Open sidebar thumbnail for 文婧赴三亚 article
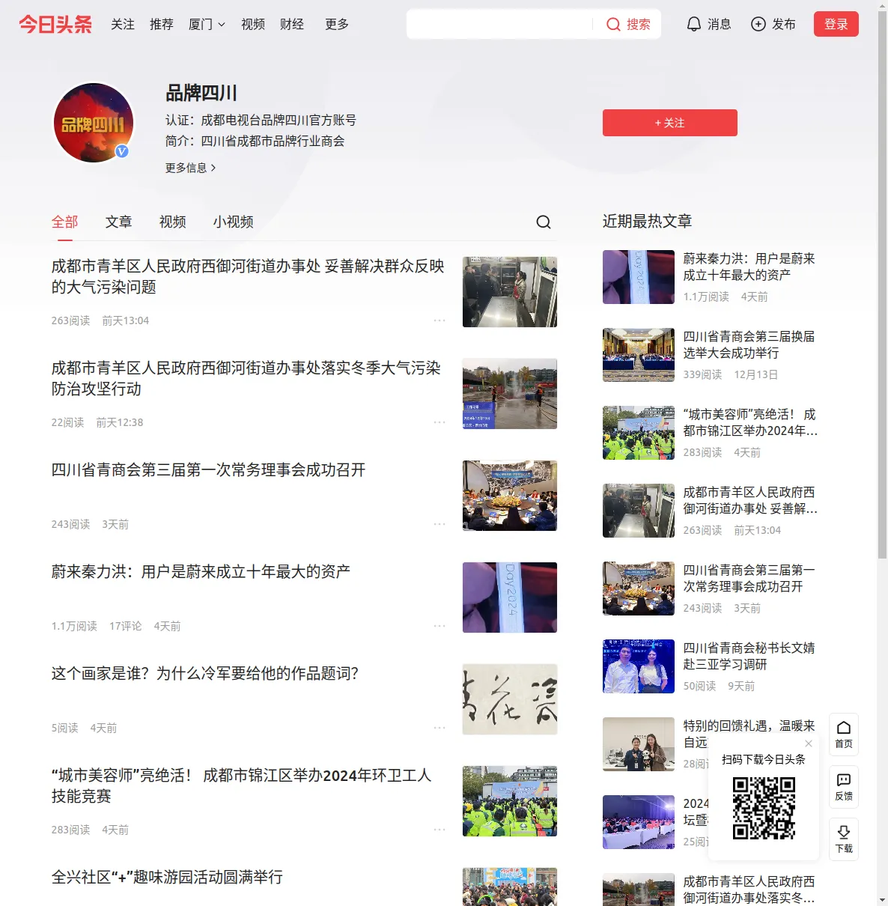The height and width of the screenshot is (906, 888). coord(639,666)
